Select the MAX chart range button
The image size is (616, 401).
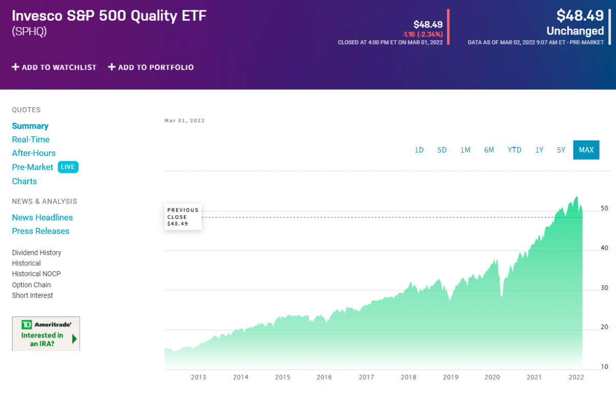point(586,150)
